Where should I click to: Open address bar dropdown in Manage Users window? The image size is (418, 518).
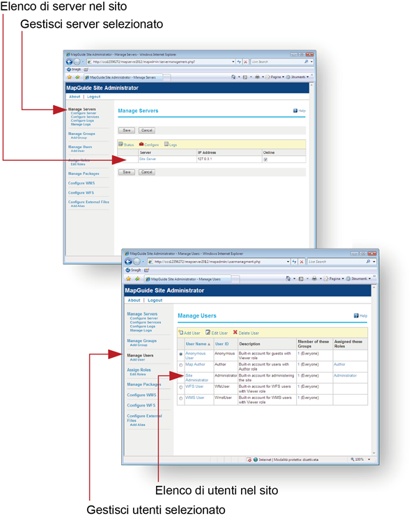288,262
